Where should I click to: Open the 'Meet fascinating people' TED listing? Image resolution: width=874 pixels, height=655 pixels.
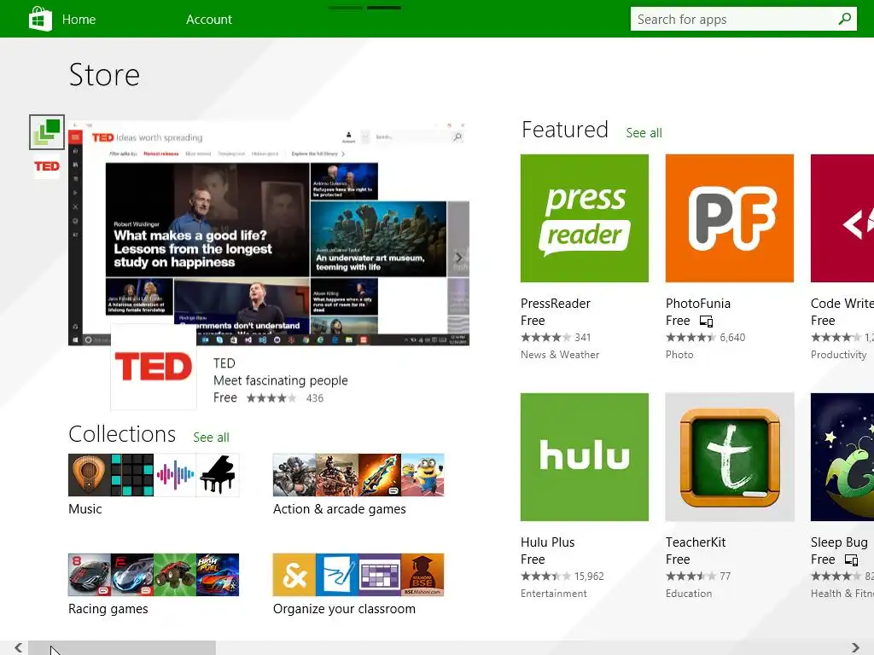(x=280, y=380)
